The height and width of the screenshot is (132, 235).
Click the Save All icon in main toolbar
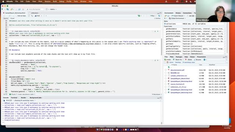(19, 9)
